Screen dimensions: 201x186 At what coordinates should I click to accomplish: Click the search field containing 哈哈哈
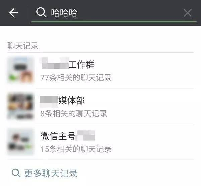coord(114,13)
